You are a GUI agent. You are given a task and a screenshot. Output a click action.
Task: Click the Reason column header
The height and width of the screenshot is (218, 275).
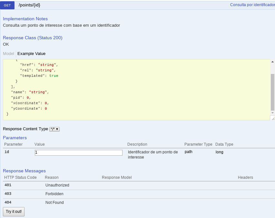(x=52, y=177)
